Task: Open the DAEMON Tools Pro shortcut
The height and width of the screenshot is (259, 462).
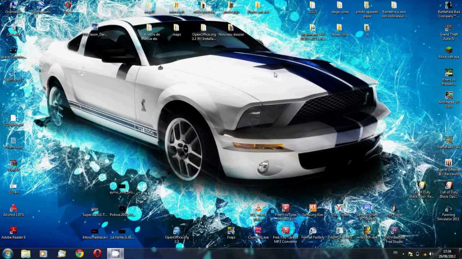Action: point(340,235)
